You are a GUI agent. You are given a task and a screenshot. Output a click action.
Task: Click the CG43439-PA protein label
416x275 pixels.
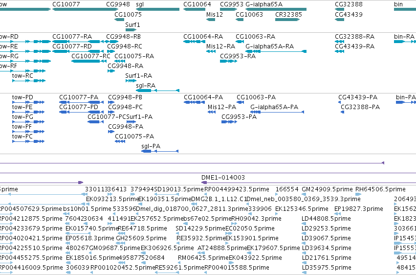(358, 97)
